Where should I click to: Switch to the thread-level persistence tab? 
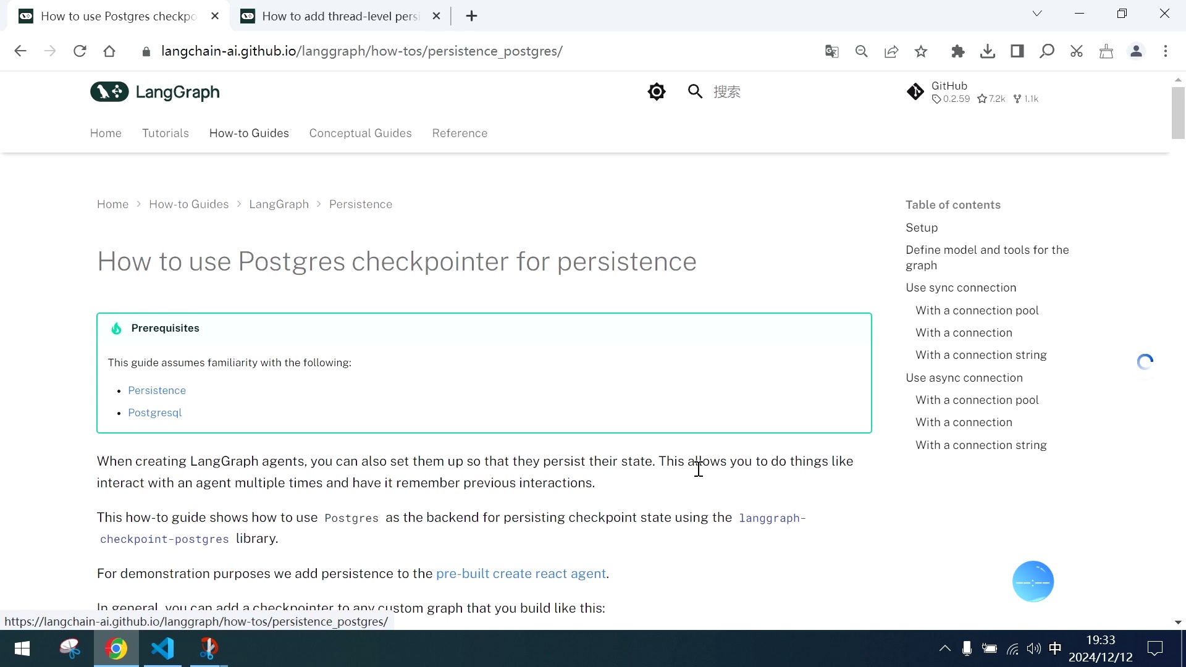coord(340,16)
